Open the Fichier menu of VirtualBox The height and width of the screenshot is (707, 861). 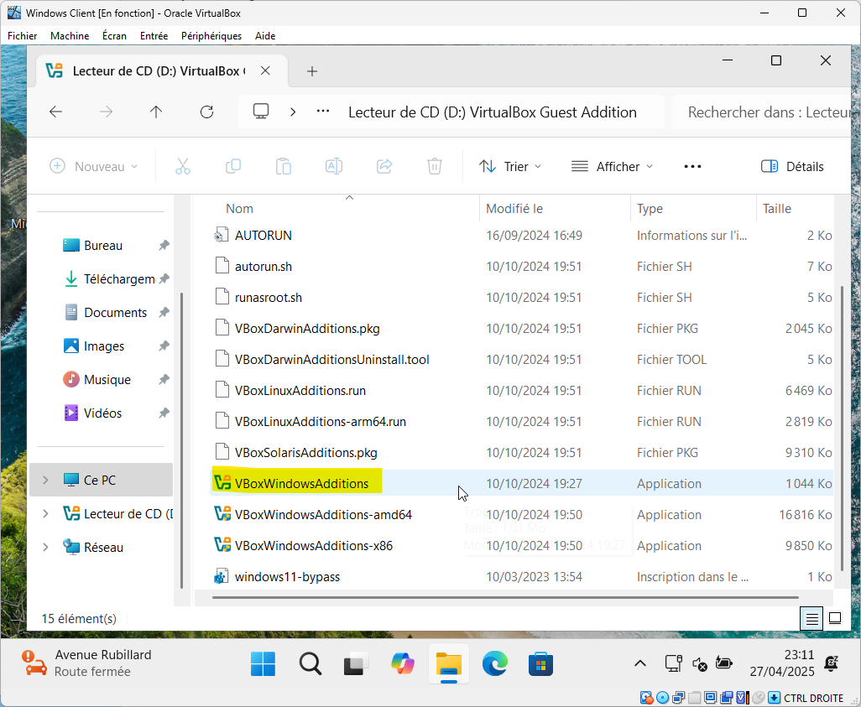point(23,36)
